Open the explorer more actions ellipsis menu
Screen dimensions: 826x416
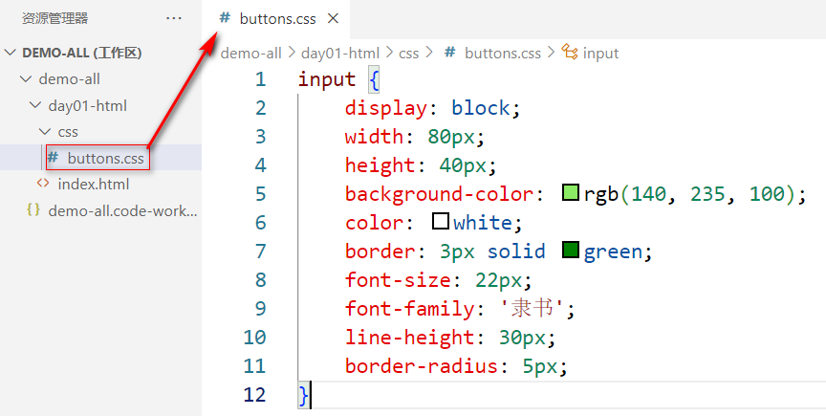(173, 18)
